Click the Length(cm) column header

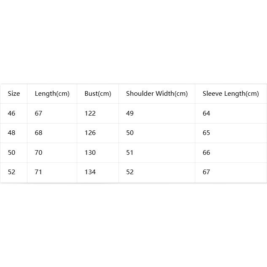point(52,94)
